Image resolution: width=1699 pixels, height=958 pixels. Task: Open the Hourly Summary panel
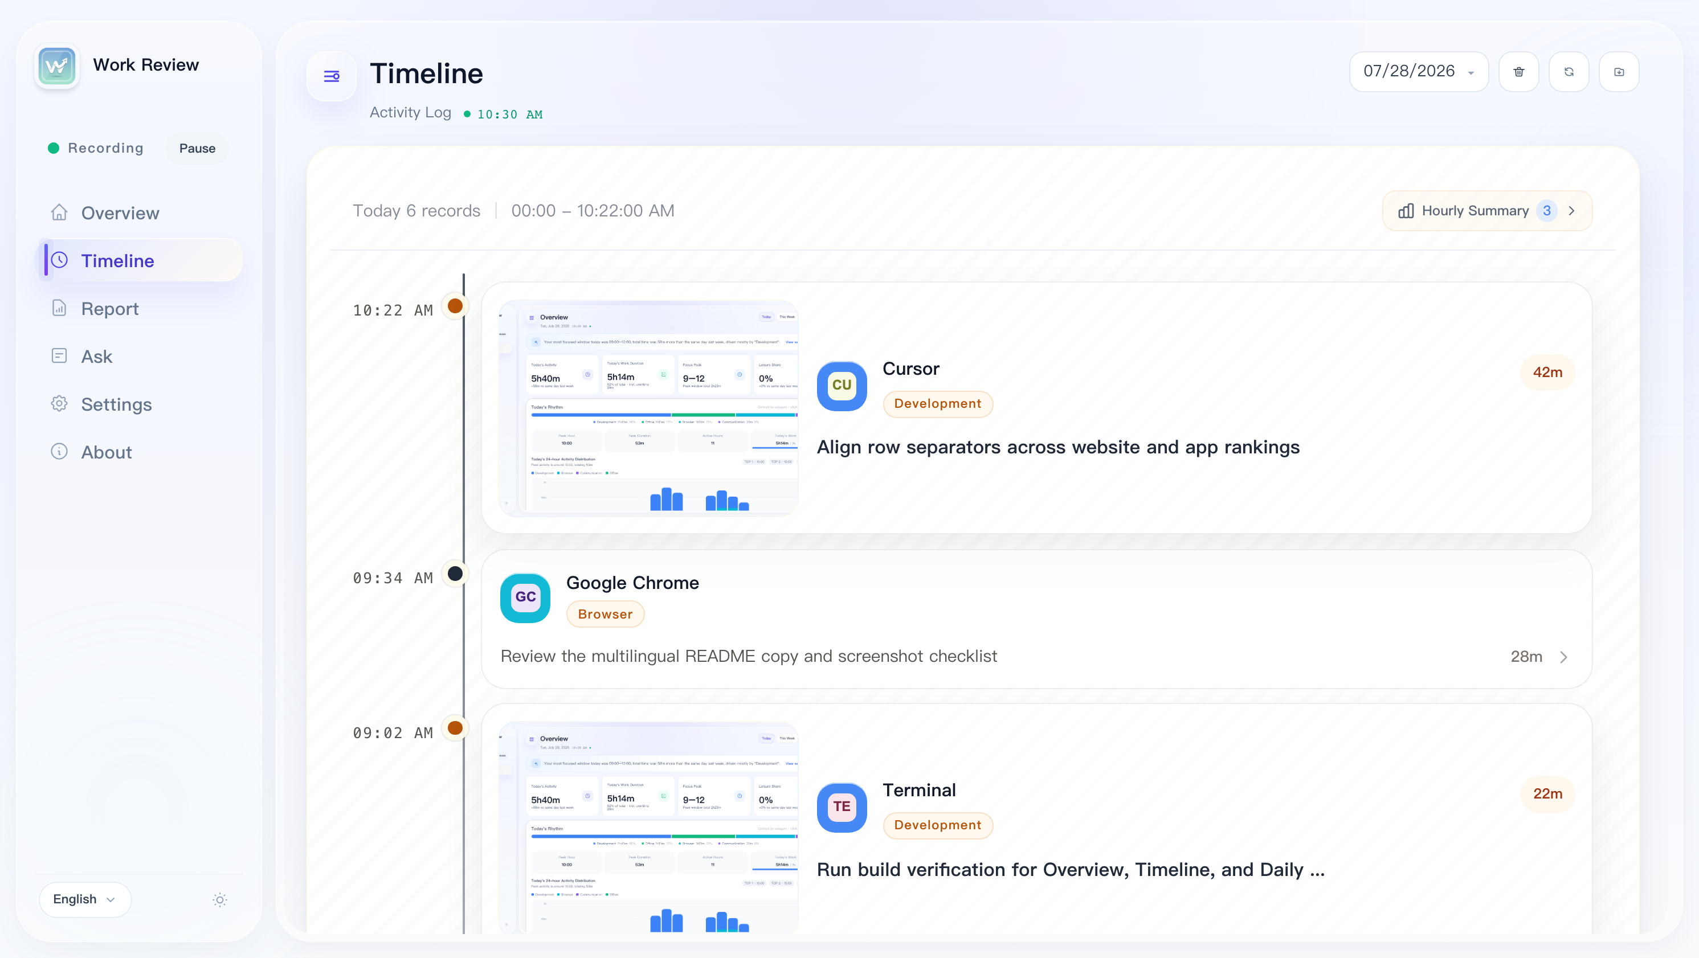[1487, 211]
